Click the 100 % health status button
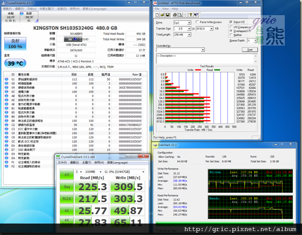 click(15, 44)
